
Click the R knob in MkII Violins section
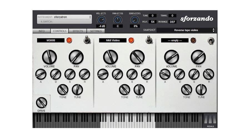click(146, 74)
